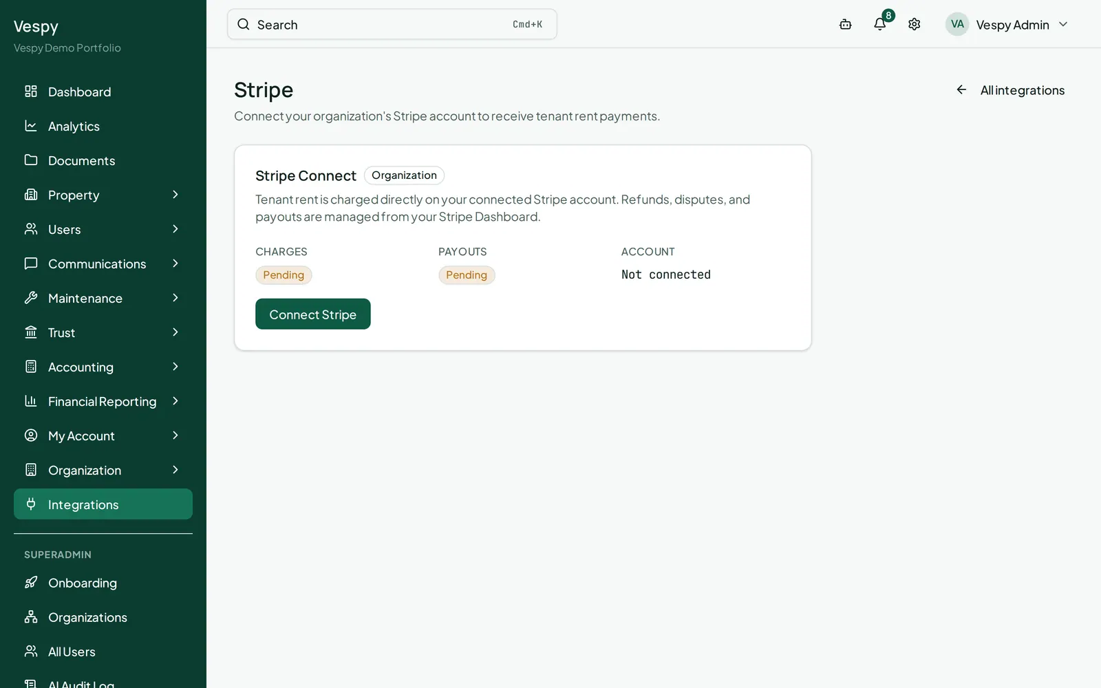Click the Financial Reporting bar chart icon
The height and width of the screenshot is (688, 1101).
pos(31,401)
